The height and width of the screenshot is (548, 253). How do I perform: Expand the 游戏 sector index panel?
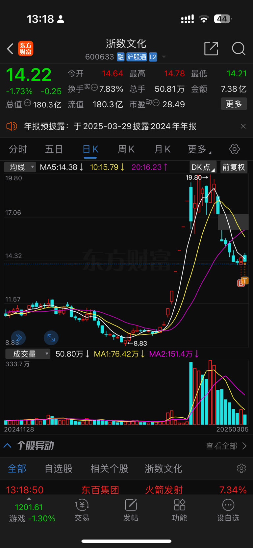click(32, 512)
